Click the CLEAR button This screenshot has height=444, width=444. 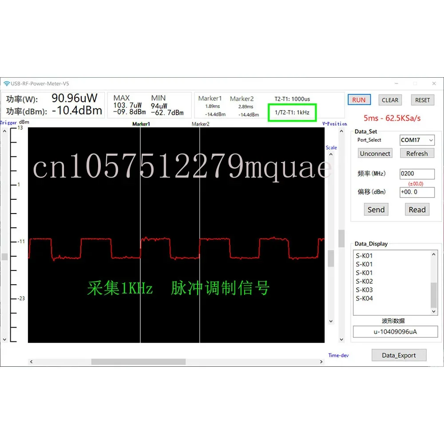[390, 100]
